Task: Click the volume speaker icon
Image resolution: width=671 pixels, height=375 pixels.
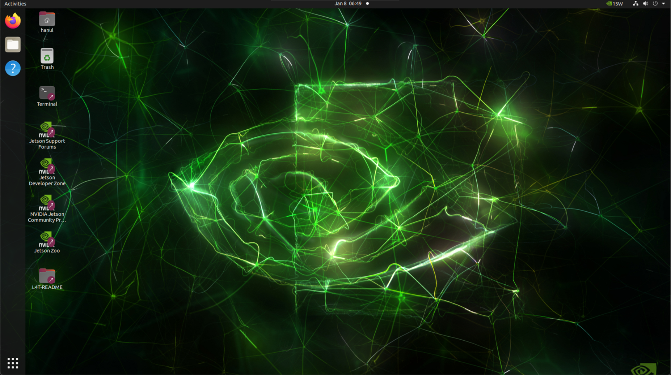Action: coord(646,4)
